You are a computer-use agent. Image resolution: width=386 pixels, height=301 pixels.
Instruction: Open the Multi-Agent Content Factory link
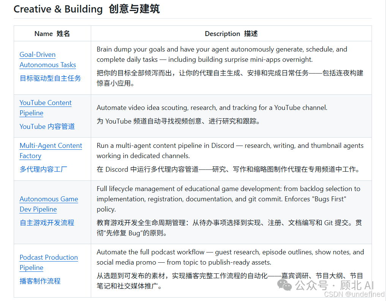51,150
